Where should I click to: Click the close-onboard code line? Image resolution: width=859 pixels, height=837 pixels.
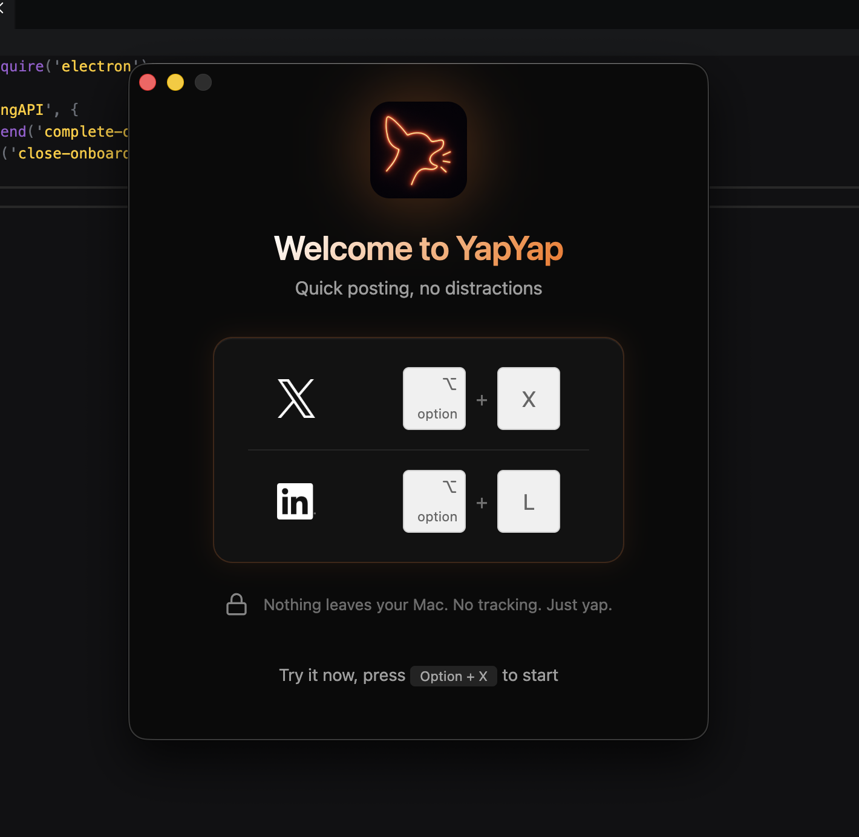(x=64, y=153)
